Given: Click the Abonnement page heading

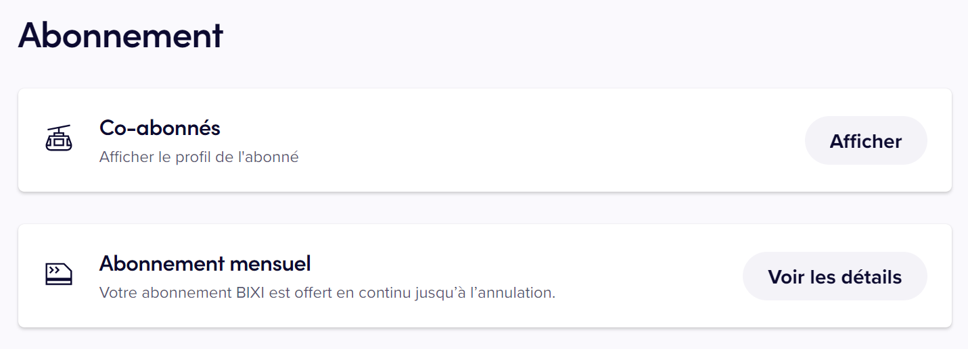Looking at the screenshot, I should [120, 36].
